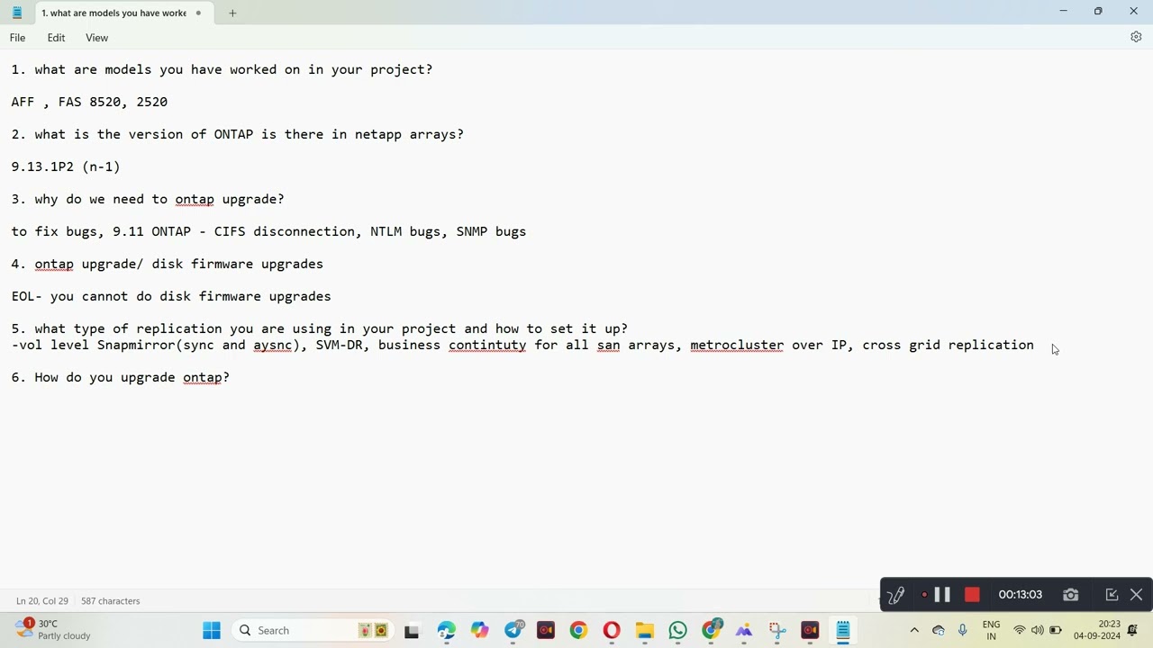The width and height of the screenshot is (1153, 648).
Task: Minimize the recorder toolbar panel
Action: point(1112,595)
